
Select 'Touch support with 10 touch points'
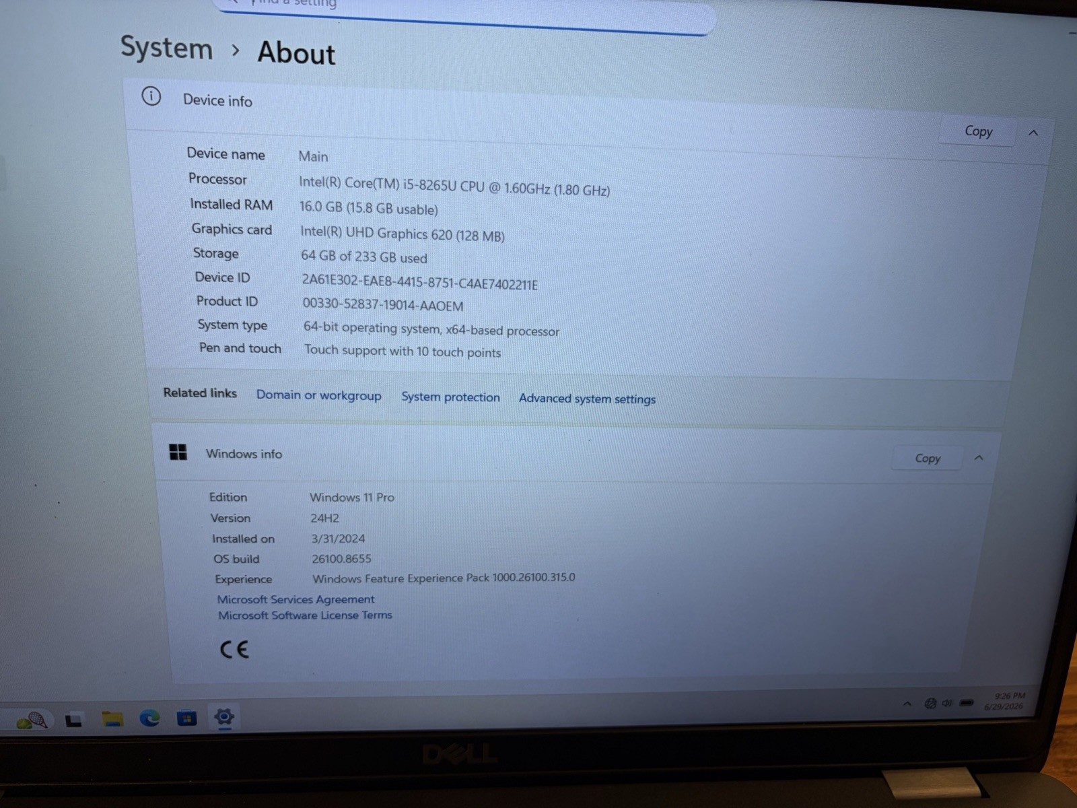tap(403, 351)
